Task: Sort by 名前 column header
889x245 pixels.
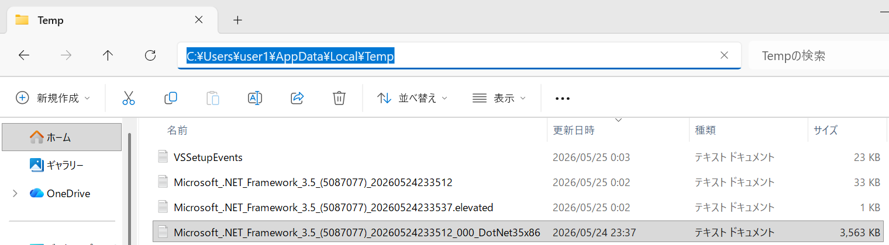Action: (177, 131)
